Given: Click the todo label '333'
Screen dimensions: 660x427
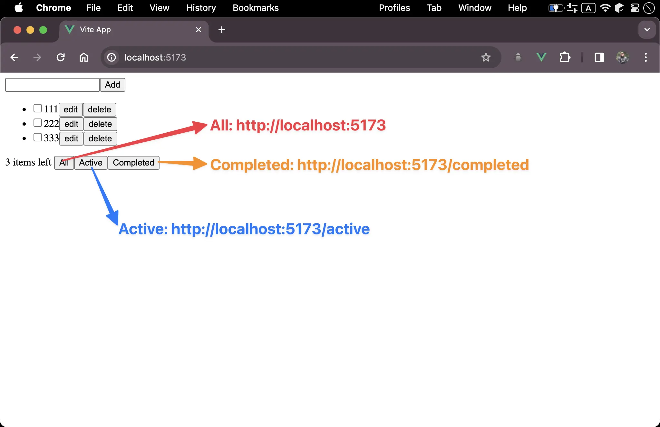Looking at the screenshot, I should [x=51, y=138].
